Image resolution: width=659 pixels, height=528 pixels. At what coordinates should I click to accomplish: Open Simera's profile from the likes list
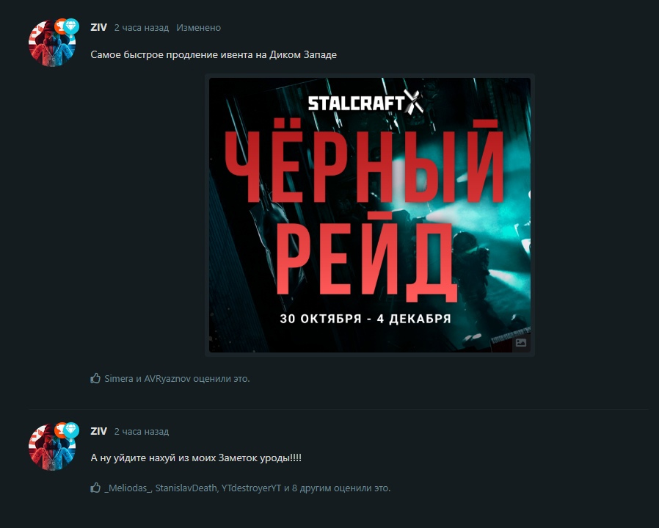tap(119, 379)
